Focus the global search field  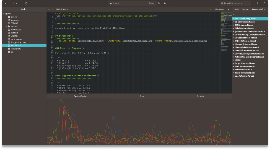pos(235,3)
